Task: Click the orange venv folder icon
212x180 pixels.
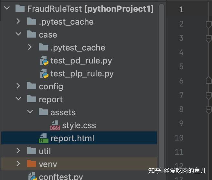Action: point(32,164)
